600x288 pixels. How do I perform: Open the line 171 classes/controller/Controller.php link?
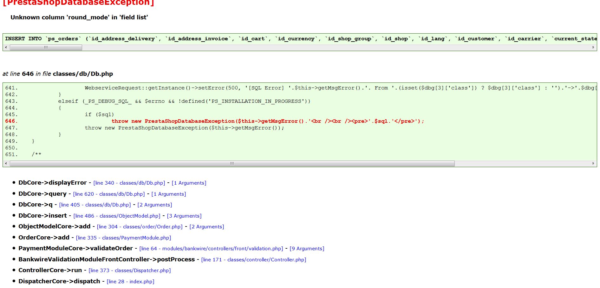click(254, 260)
